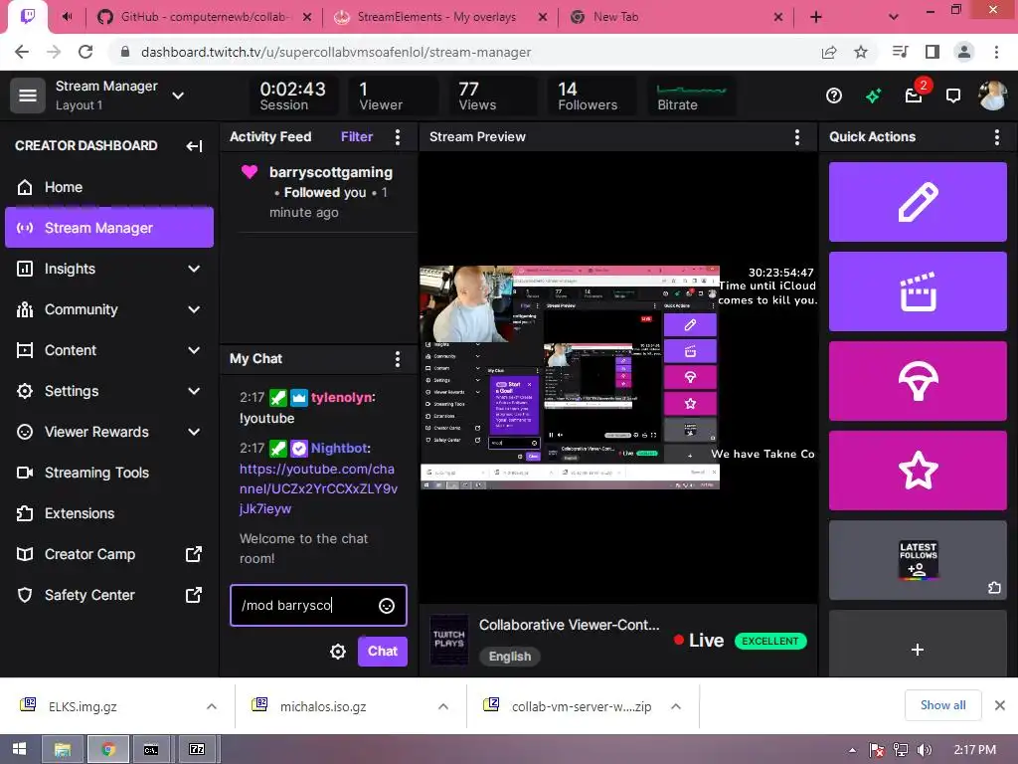Open collab-vm-server zip download options arrow
The image size is (1018, 764).
pyautogui.click(x=675, y=706)
